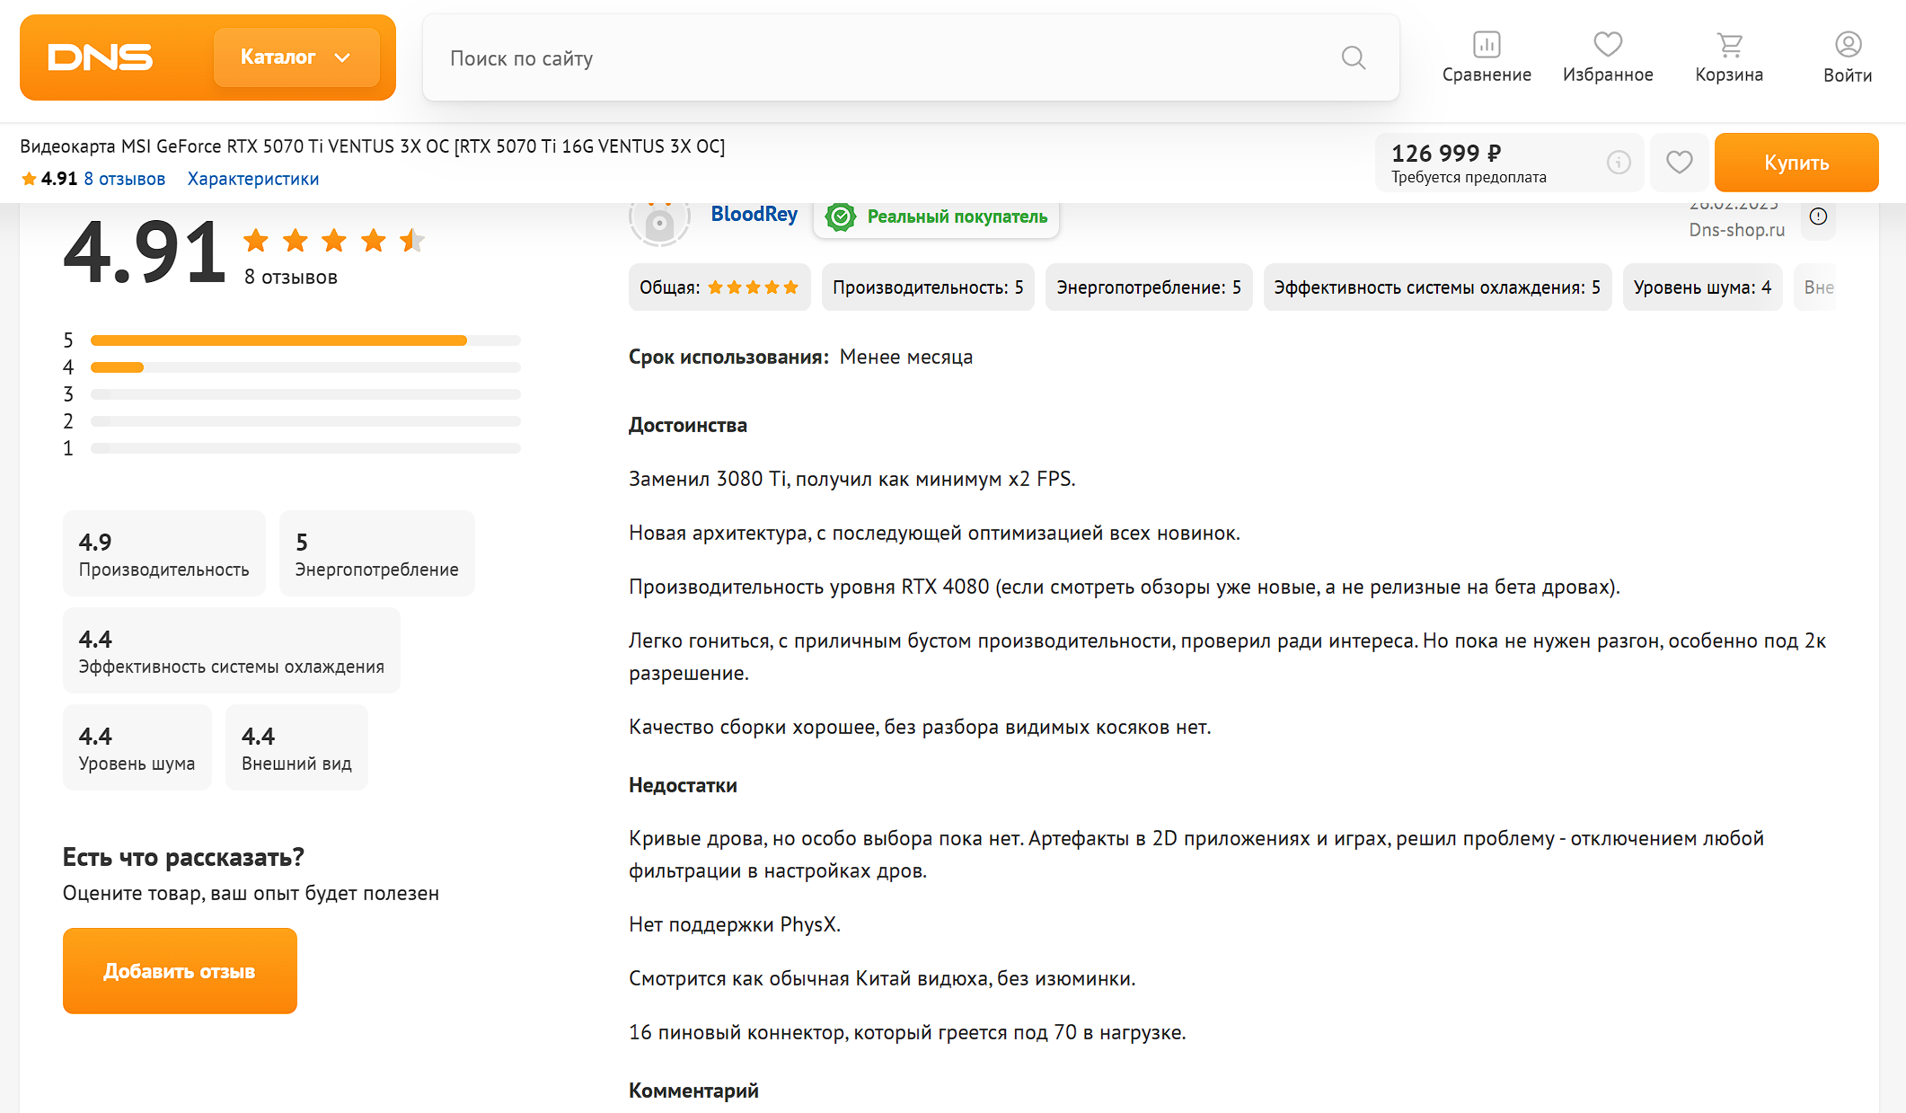Click the review report exclamation icon
This screenshot has height=1113, width=1906.
click(x=1818, y=216)
